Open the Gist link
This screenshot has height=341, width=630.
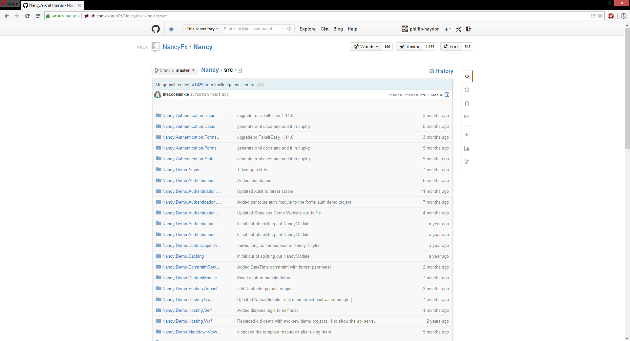(325, 29)
